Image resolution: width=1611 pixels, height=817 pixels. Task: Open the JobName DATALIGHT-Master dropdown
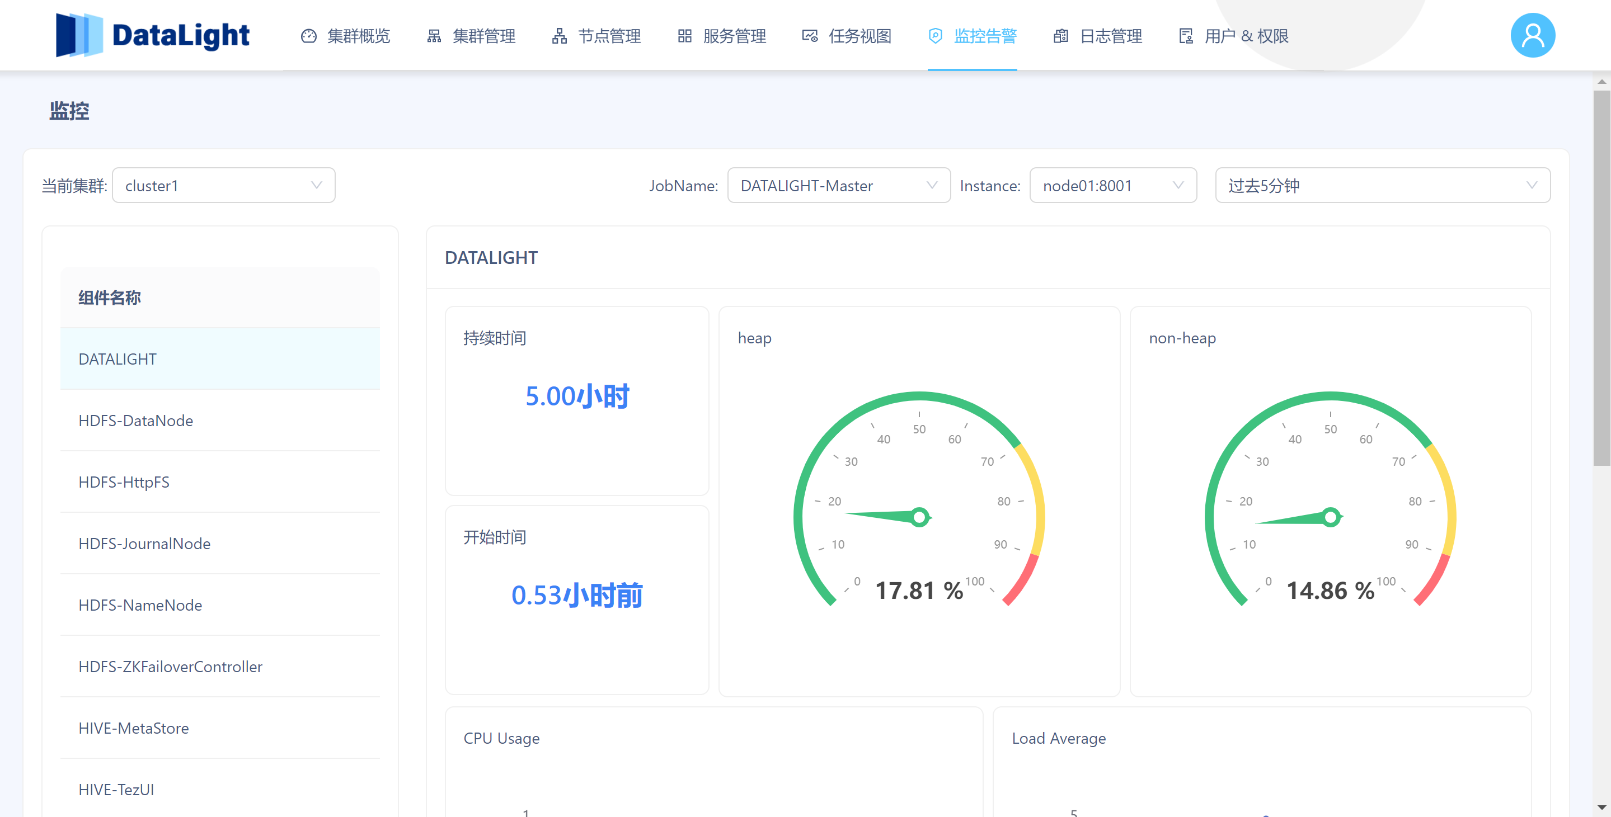point(839,185)
